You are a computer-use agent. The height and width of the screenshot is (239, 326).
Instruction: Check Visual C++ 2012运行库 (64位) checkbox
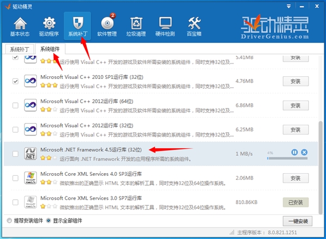point(15,106)
